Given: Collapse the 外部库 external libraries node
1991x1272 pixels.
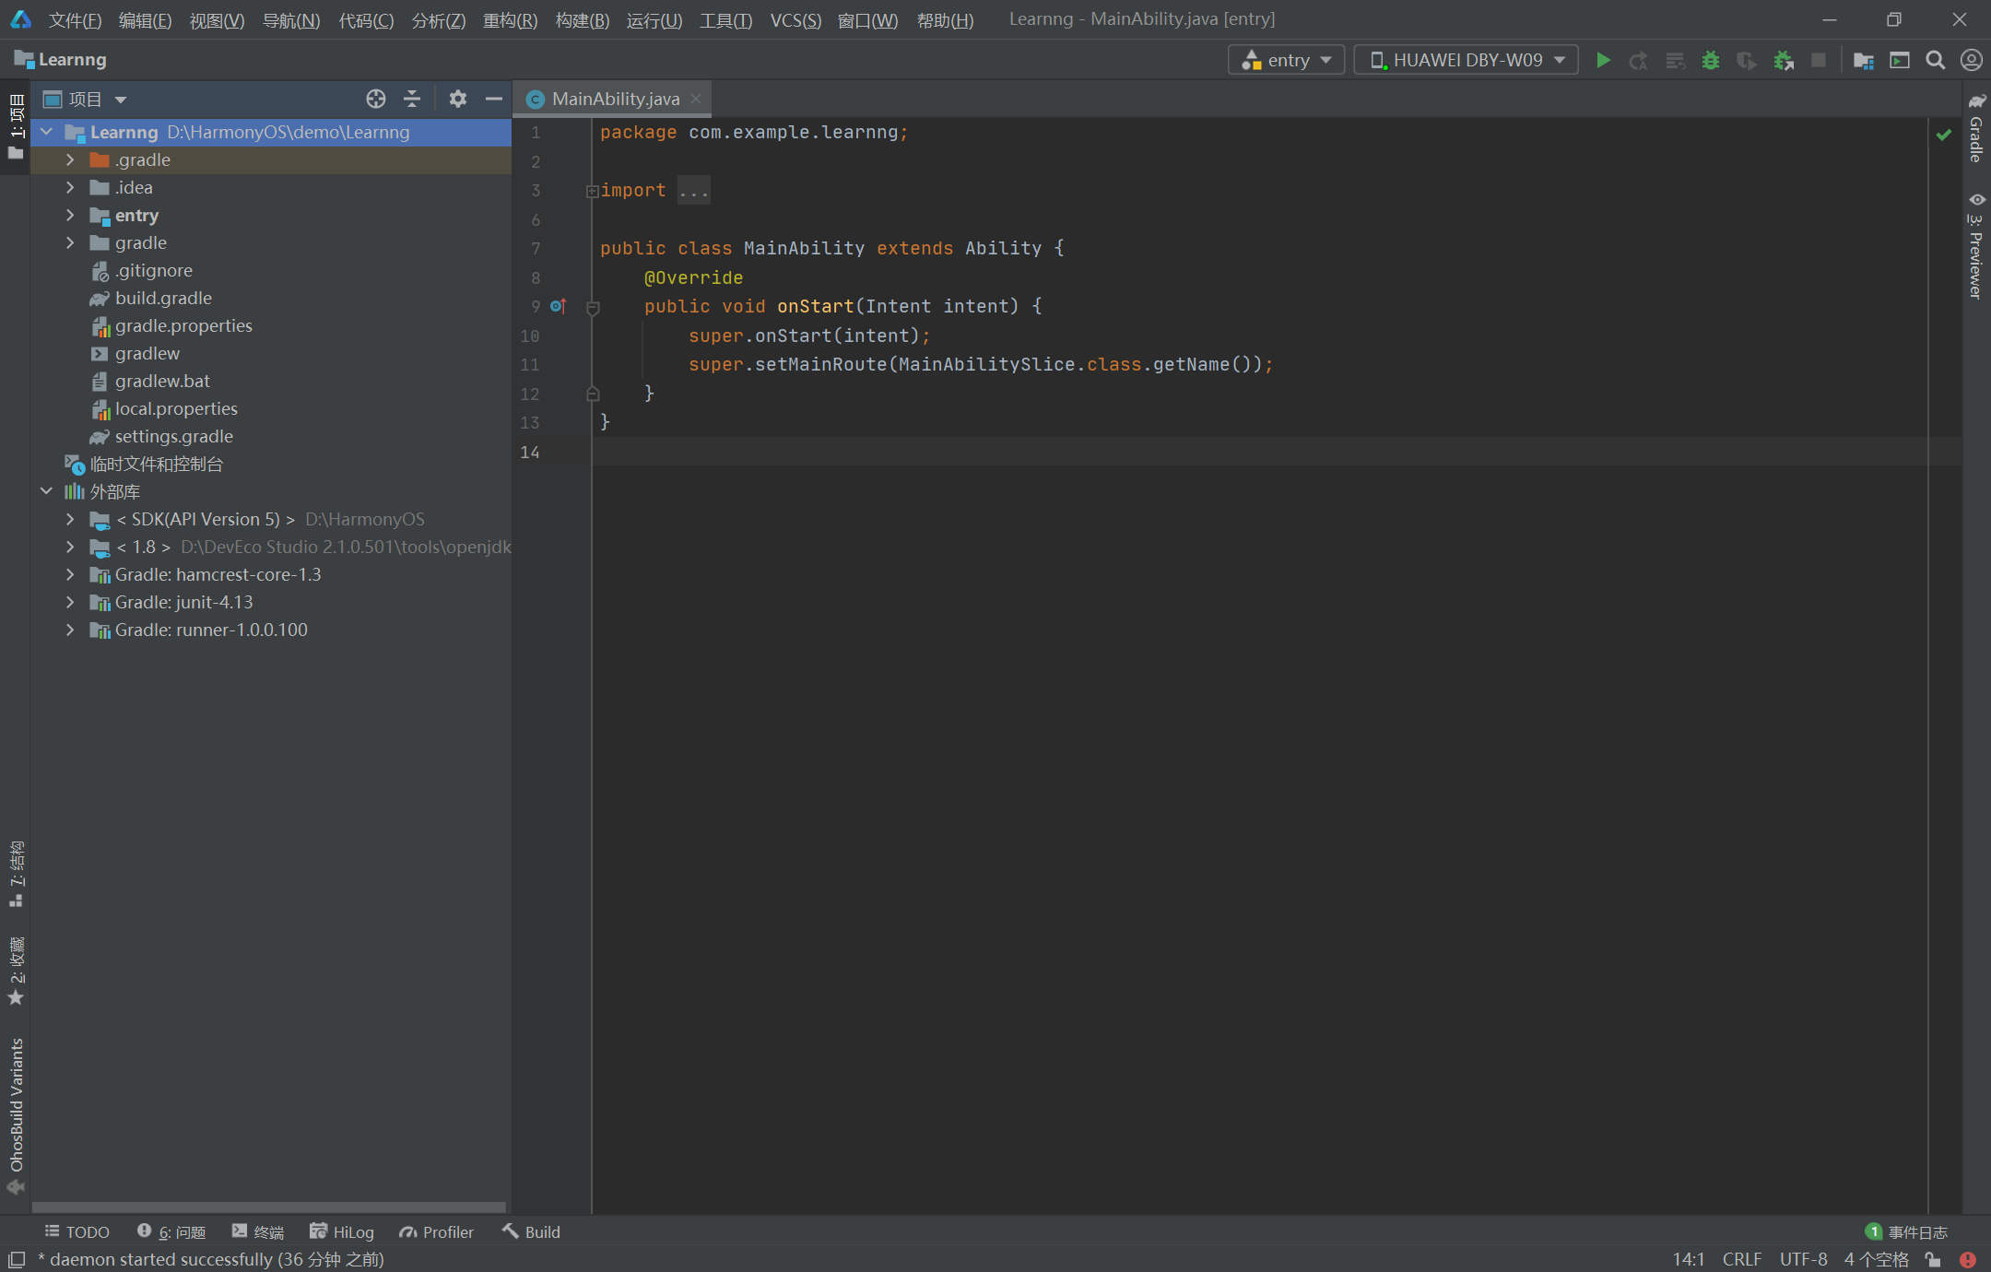Looking at the screenshot, I should pyautogui.click(x=46, y=491).
